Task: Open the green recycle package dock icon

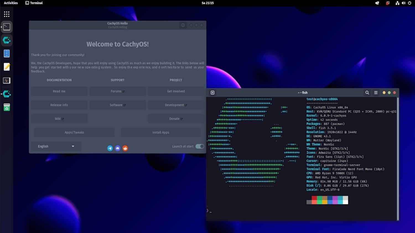Action: [7, 107]
